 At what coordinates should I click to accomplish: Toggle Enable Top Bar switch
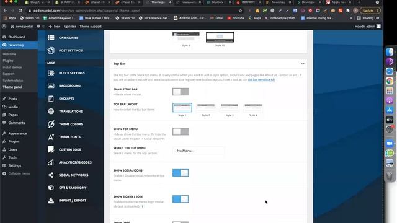[181, 92]
